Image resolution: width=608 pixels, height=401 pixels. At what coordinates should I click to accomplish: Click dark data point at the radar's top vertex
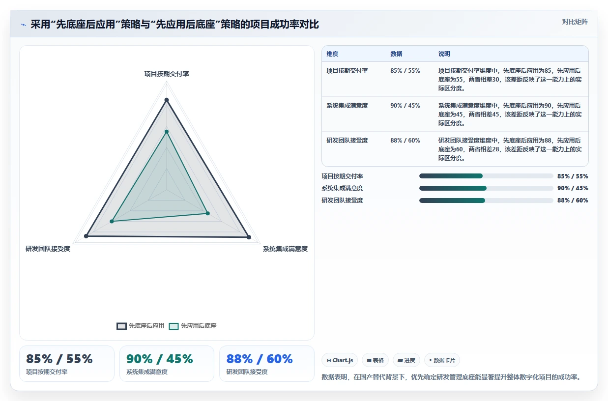167,100
